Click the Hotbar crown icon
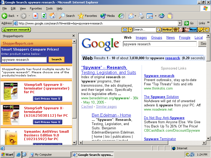The width and height of the screenshot is (211, 158). click(x=175, y=29)
